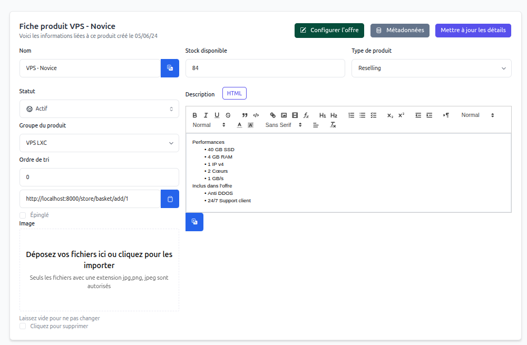Click the Configurer l'offre button
The image size is (527, 345).
[x=329, y=31]
